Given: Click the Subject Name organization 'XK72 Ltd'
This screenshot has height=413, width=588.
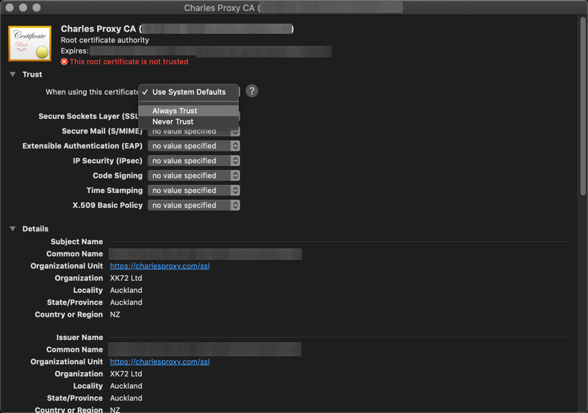Looking at the screenshot, I should coord(126,278).
